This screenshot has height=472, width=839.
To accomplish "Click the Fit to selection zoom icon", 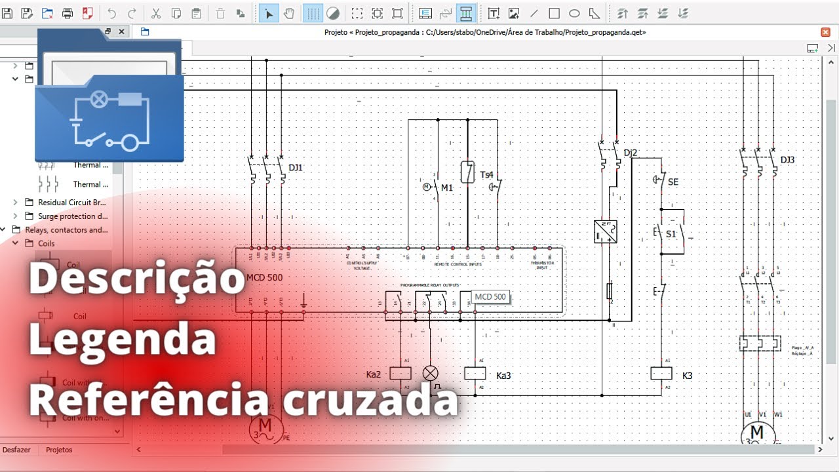I will (378, 13).
